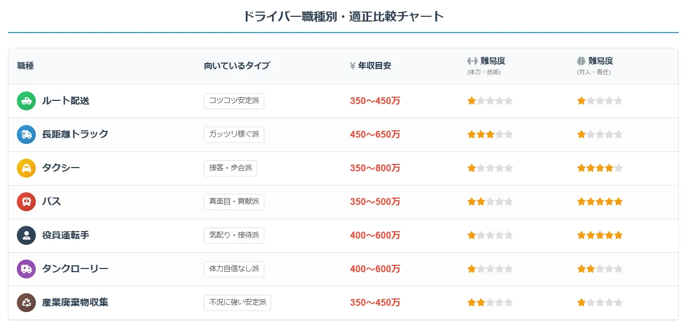Click 役員運転手 salary 400〜600万
This screenshot has height=331, width=684.
click(375, 235)
